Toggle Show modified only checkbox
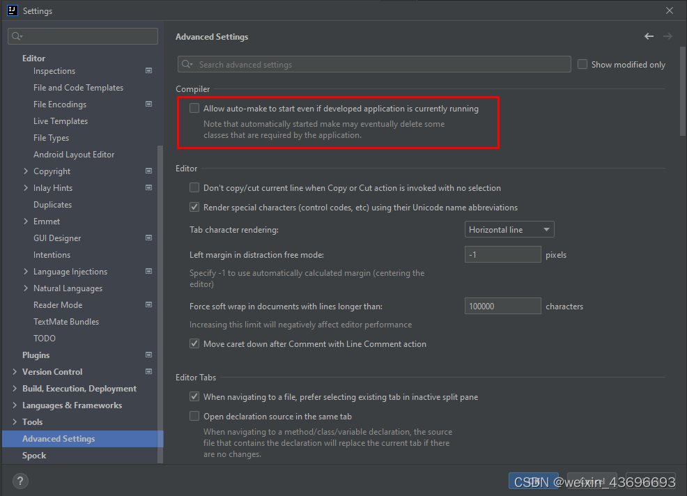The width and height of the screenshot is (687, 496). [582, 64]
